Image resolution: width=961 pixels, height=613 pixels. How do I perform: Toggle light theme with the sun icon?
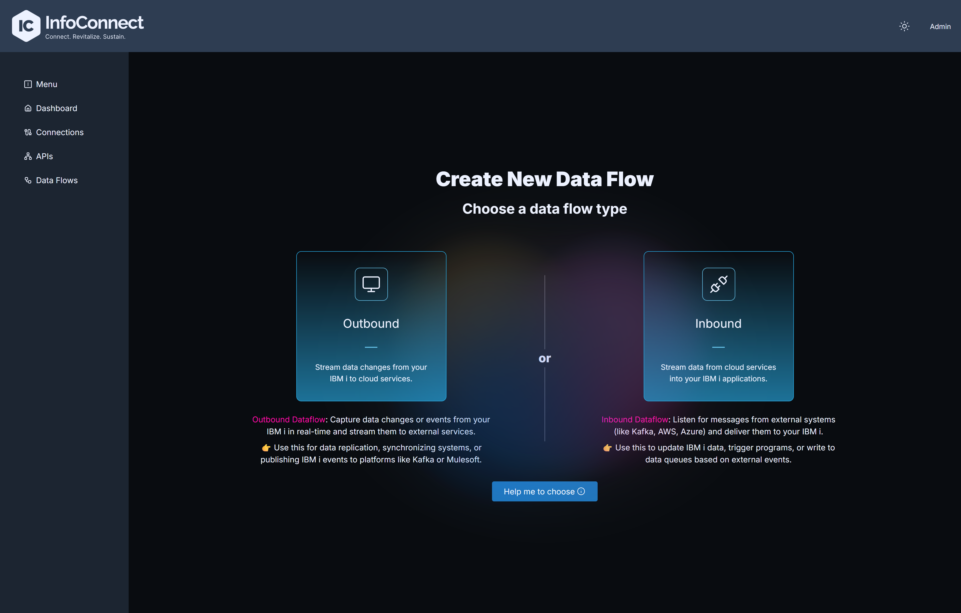pyautogui.click(x=904, y=26)
